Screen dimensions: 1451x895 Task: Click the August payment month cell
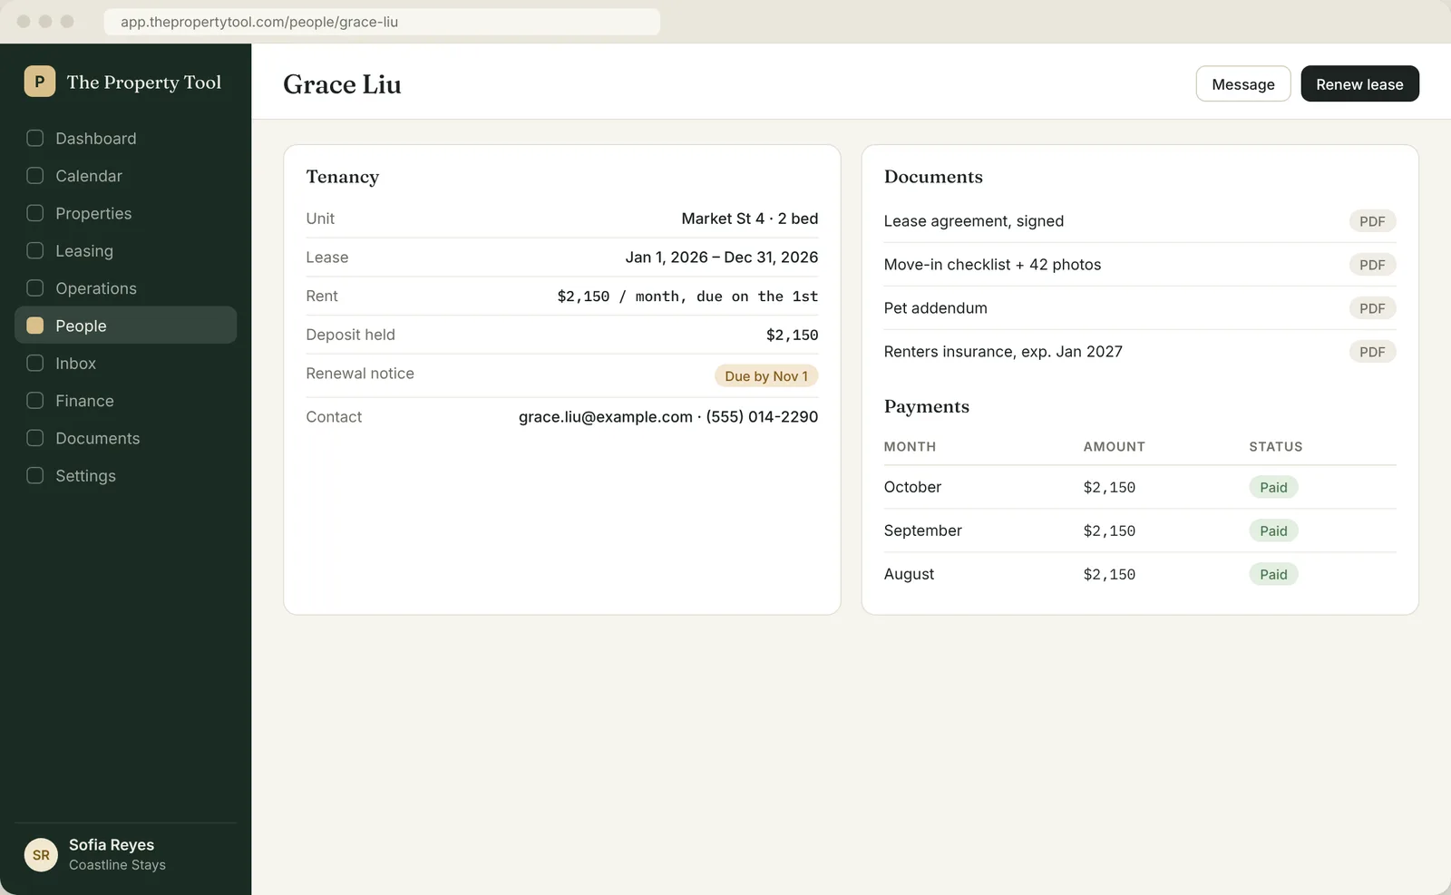pos(909,574)
